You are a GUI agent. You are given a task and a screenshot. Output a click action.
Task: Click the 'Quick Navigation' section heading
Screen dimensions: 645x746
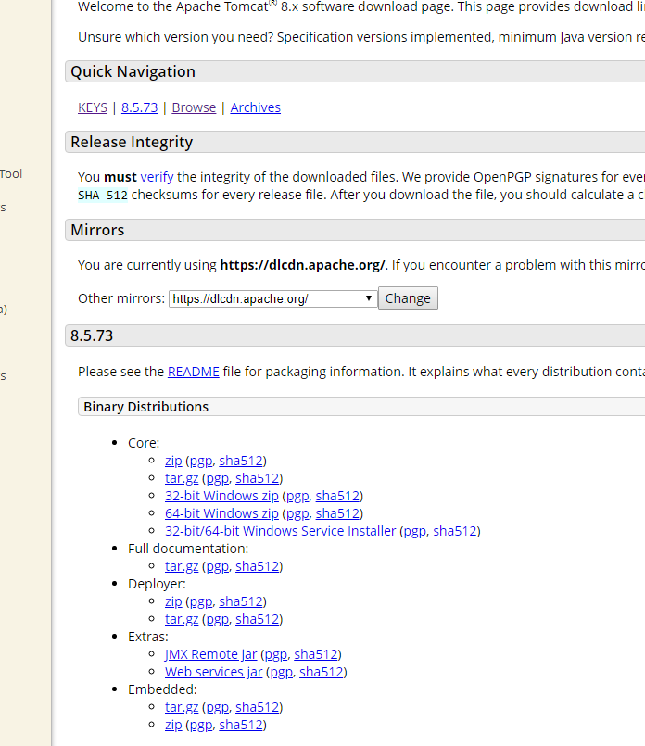[133, 71]
